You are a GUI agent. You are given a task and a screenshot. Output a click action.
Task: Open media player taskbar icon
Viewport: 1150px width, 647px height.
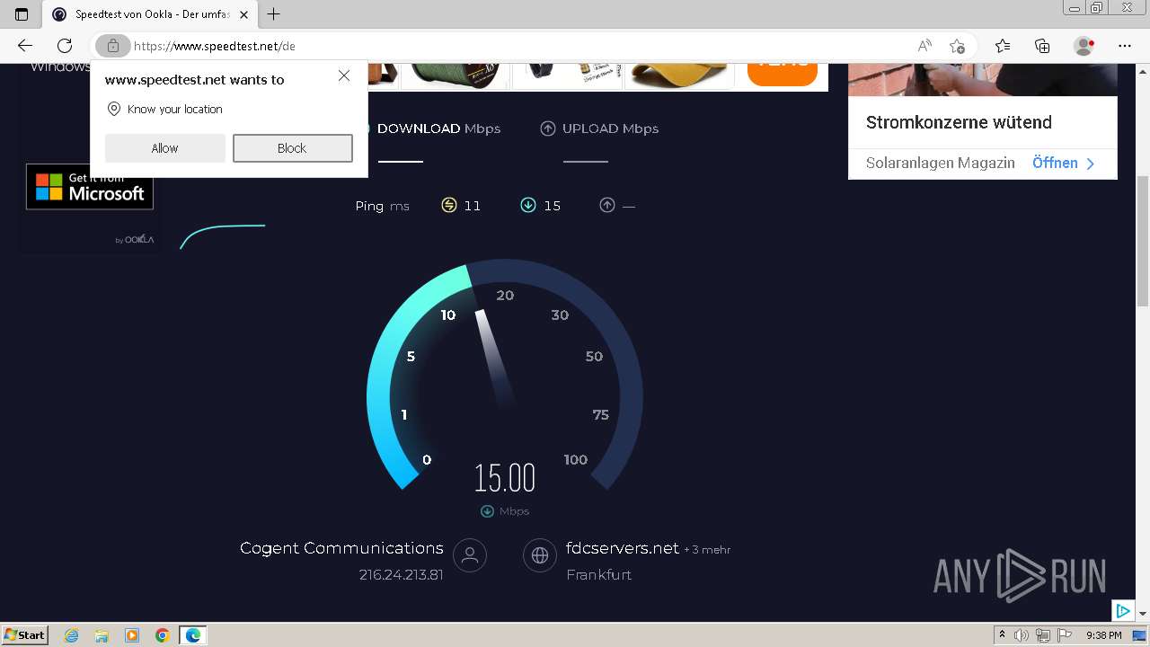click(x=132, y=635)
